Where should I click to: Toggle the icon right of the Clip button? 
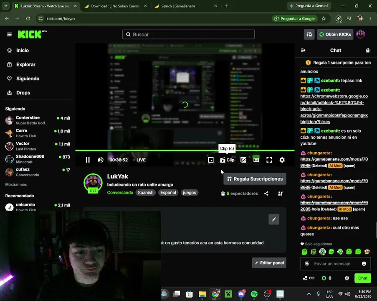pyautogui.click(x=243, y=160)
